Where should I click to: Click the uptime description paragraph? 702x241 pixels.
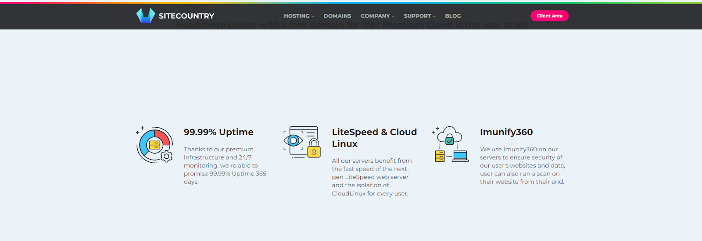(225, 165)
